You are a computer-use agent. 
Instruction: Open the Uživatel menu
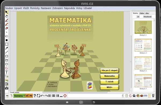pyautogui.click(x=87, y=8)
